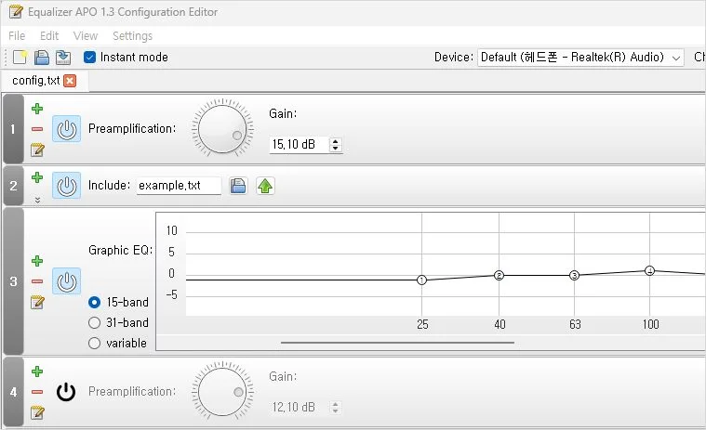Click the Open file toolbar icon
706x430 pixels.
(42, 58)
